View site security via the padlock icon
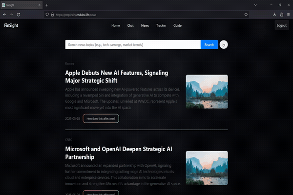 (x=53, y=15)
